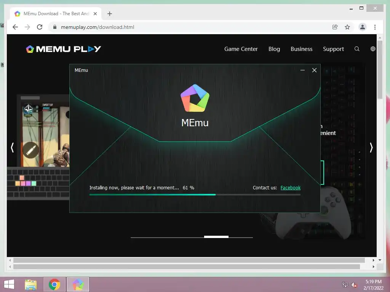Image resolution: width=390 pixels, height=292 pixels.
Task: Click the carousel slide indicator bar
Action: point(192,237)
